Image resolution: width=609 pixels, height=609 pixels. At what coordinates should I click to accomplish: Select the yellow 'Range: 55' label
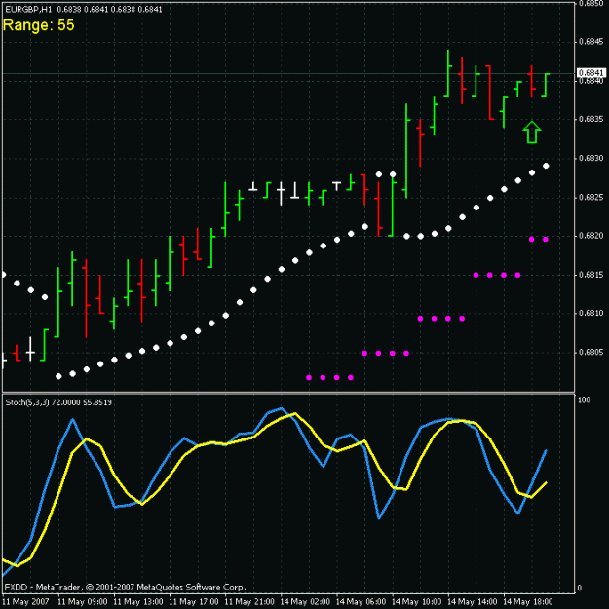38,25
